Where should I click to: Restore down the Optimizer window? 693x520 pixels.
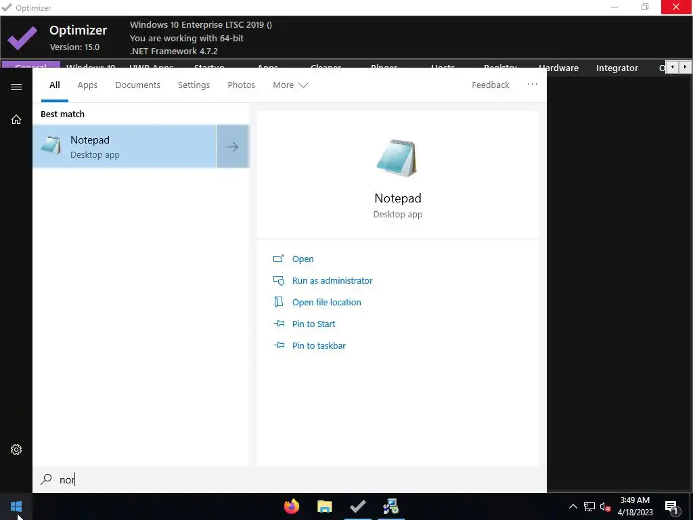(645, 7)
